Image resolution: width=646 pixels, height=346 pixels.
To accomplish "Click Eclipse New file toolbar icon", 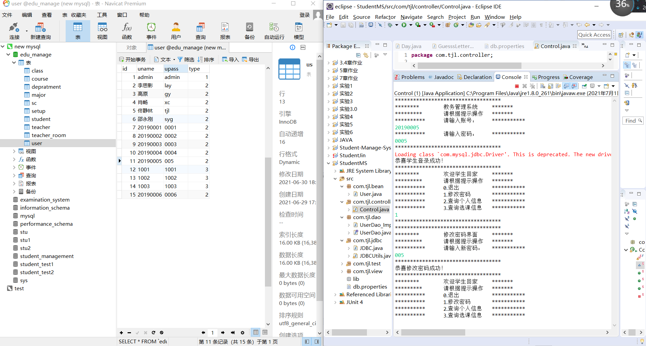I will (x=330, y=25).
